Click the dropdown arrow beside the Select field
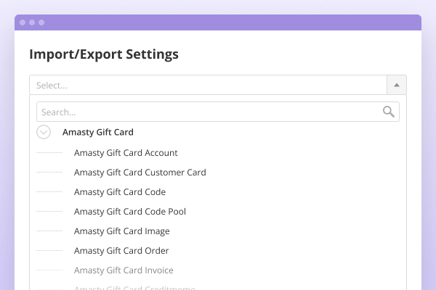The width and height of the screenshot is (436, 290). tap(396, 85)
